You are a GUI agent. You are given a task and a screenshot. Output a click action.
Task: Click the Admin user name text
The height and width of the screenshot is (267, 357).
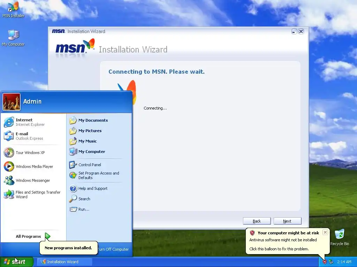point(32,102)
